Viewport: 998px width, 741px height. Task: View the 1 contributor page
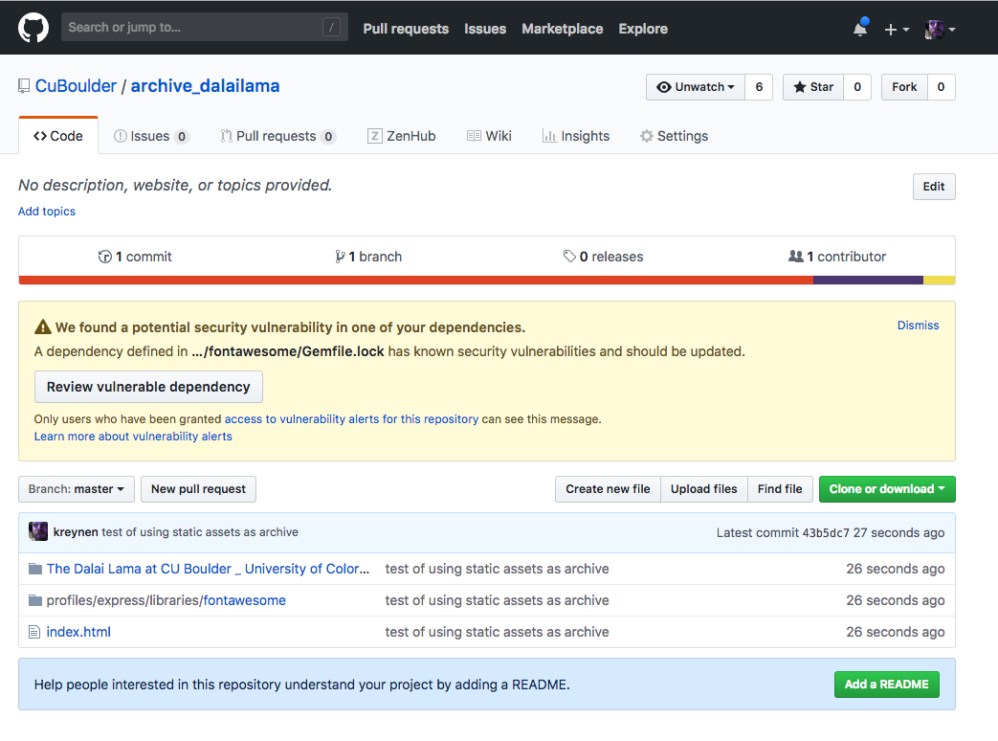tap(837, 257)
